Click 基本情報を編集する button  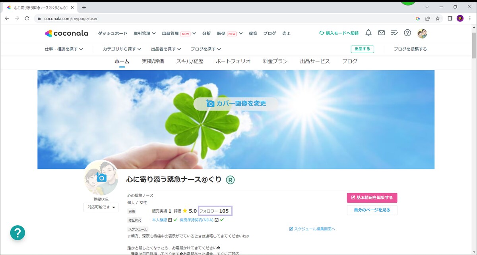point(372,197)
